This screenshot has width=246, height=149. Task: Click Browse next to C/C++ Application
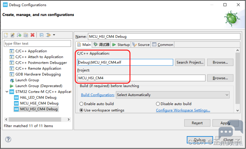[x=220, y=62]
